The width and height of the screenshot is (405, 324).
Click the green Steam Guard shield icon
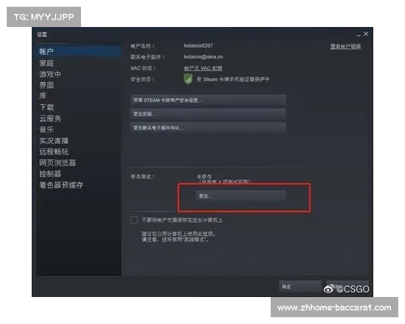[x=188, y=78]
